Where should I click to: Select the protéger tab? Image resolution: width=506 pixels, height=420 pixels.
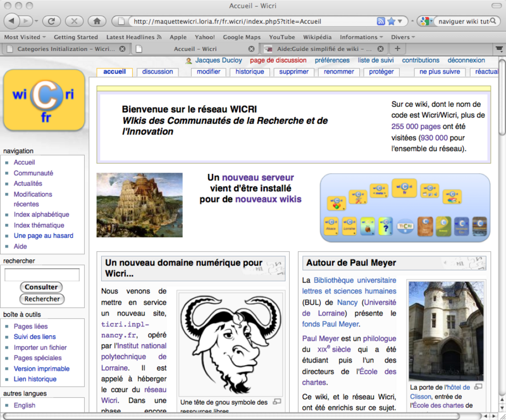tap(381, 72)
